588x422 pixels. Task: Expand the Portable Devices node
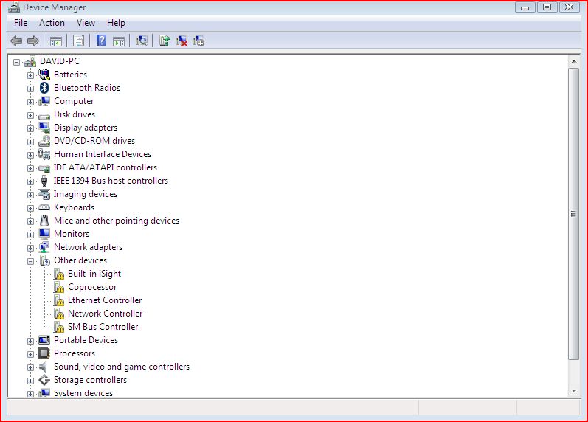pyautogui.click(x=30, y=341)
